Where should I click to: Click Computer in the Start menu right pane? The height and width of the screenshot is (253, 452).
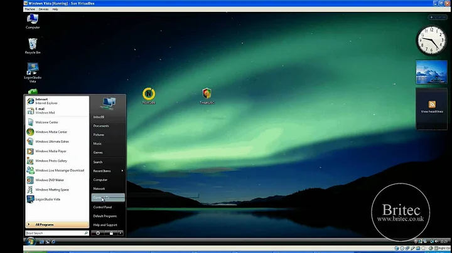tap(108, 180)
